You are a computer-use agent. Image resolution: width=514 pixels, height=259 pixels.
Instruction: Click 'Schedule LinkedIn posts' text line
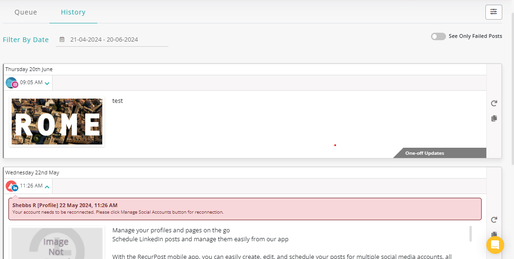pos(200,239)
